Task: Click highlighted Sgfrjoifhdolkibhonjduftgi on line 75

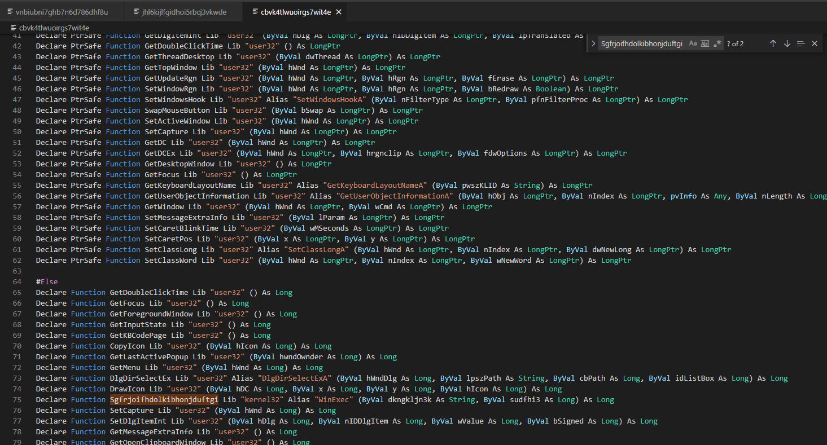Action: pyautogui.click(x=164, y=399)
